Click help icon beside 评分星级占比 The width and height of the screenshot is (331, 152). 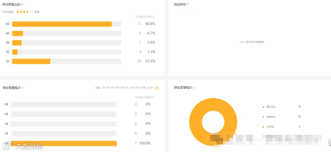(x=22, y=4)
